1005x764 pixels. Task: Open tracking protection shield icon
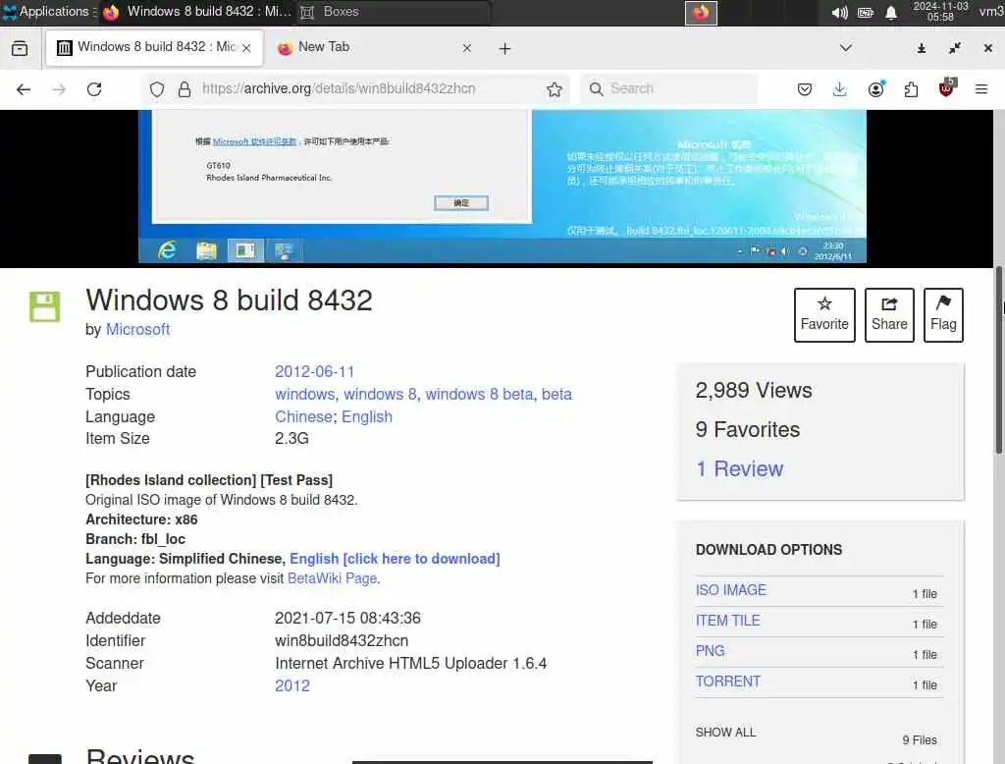coord(157,89)
